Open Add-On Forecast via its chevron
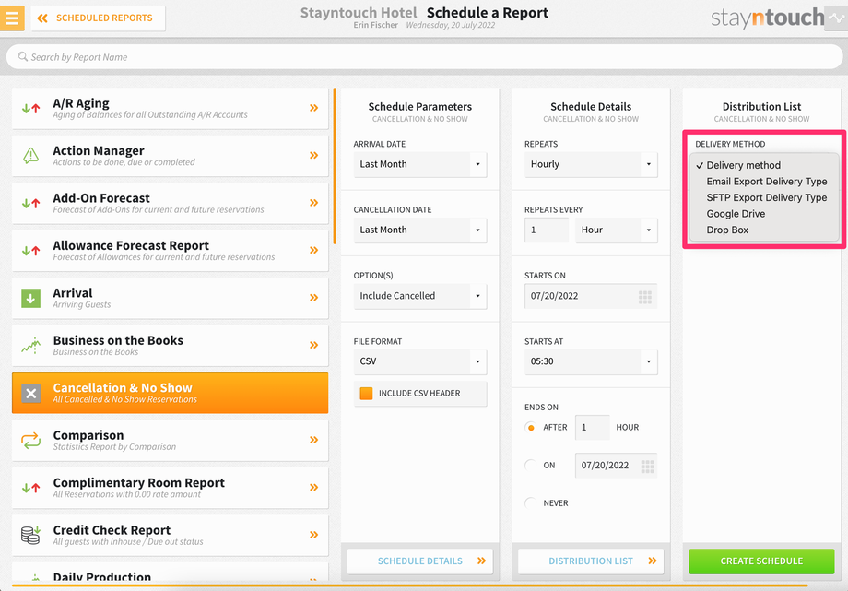This screenshot has width=848, height=591. coord(313,203)
